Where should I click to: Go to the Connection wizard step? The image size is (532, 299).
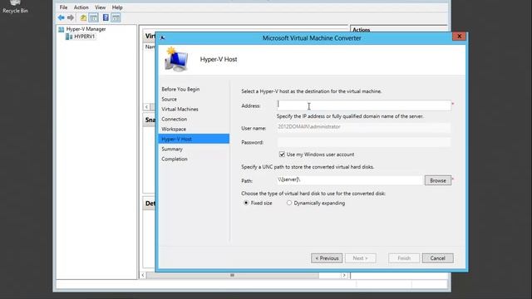click(174, 120)
